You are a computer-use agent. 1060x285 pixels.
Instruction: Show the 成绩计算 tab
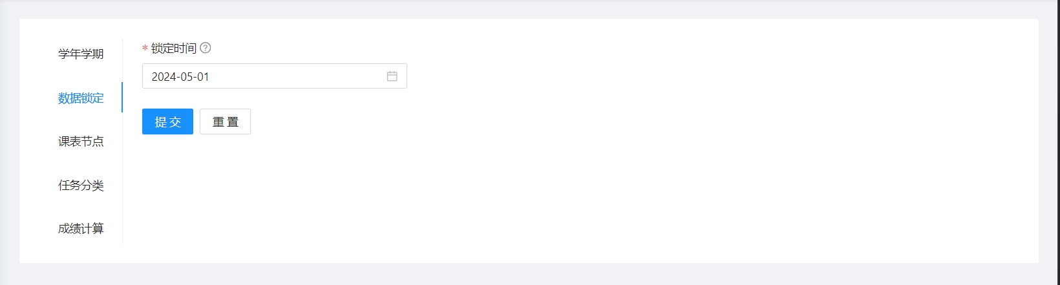pyautogui.click(x=81, y=228)
